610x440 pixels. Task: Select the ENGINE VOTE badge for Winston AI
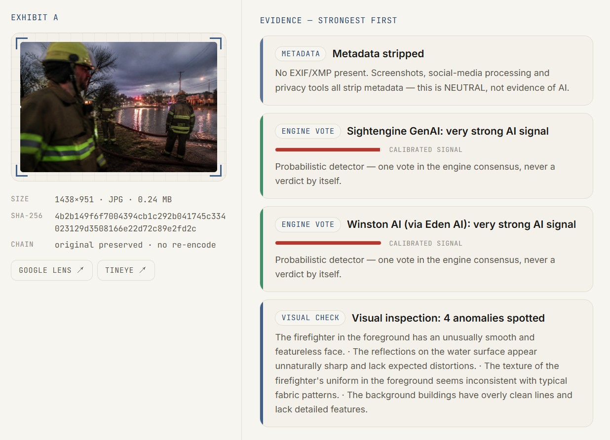click(x=308, y=224)
